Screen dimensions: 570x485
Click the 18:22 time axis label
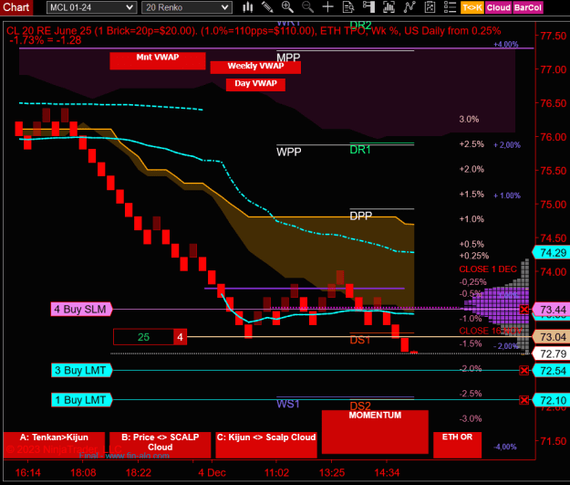[138, 472]
